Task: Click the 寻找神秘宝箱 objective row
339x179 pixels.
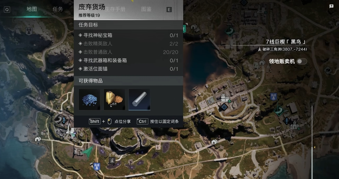Action: point(128,35)
